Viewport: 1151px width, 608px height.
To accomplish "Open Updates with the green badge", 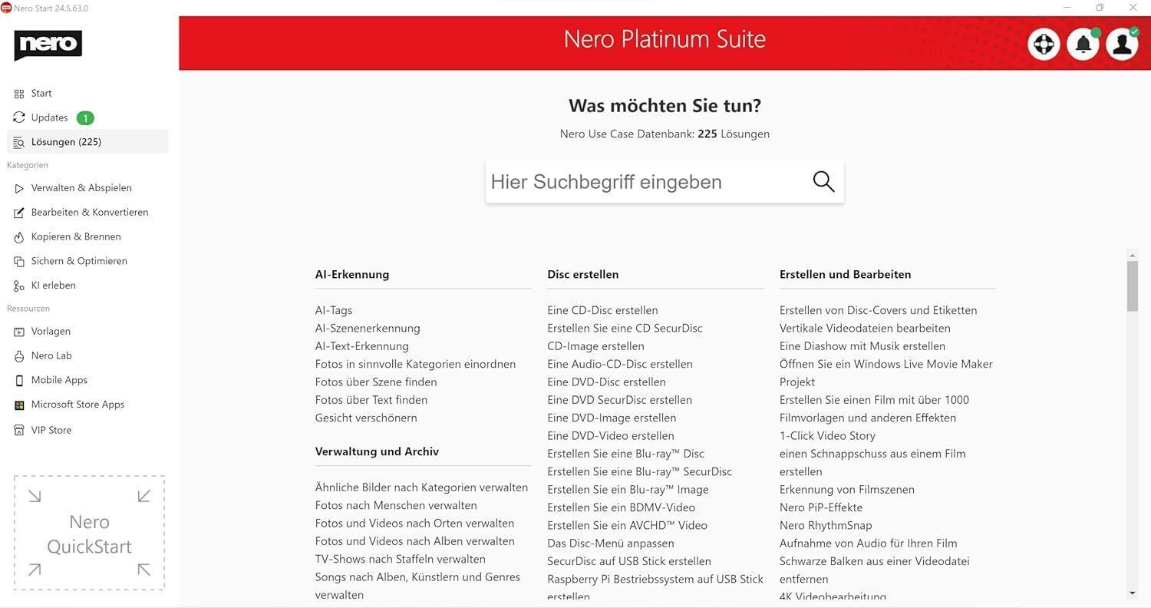I will (x=50, y=118).
